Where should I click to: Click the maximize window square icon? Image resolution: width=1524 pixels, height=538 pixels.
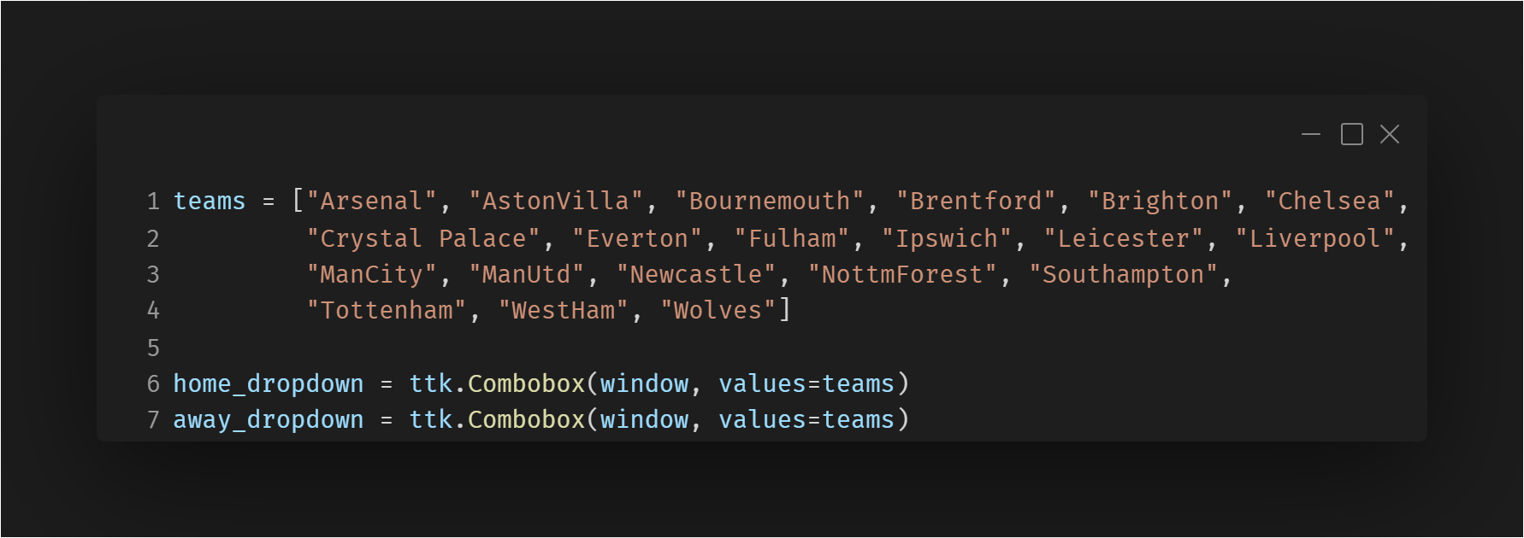click(1352, 135)
